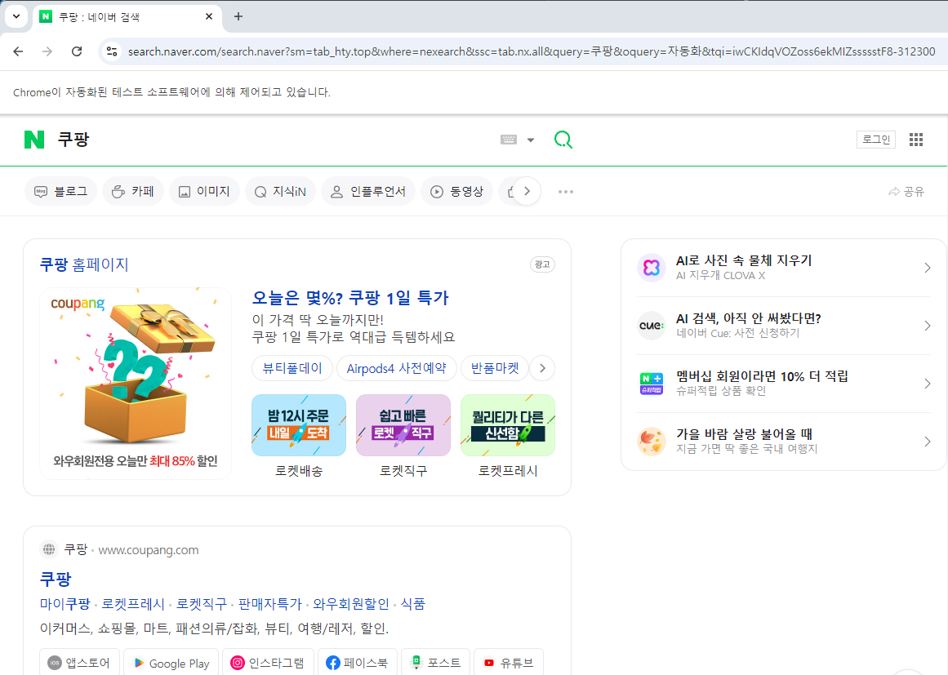Screen dimensions: 948x675
Task: Click the 앱스토어 iOS button
Action: (x=80, y=663)
